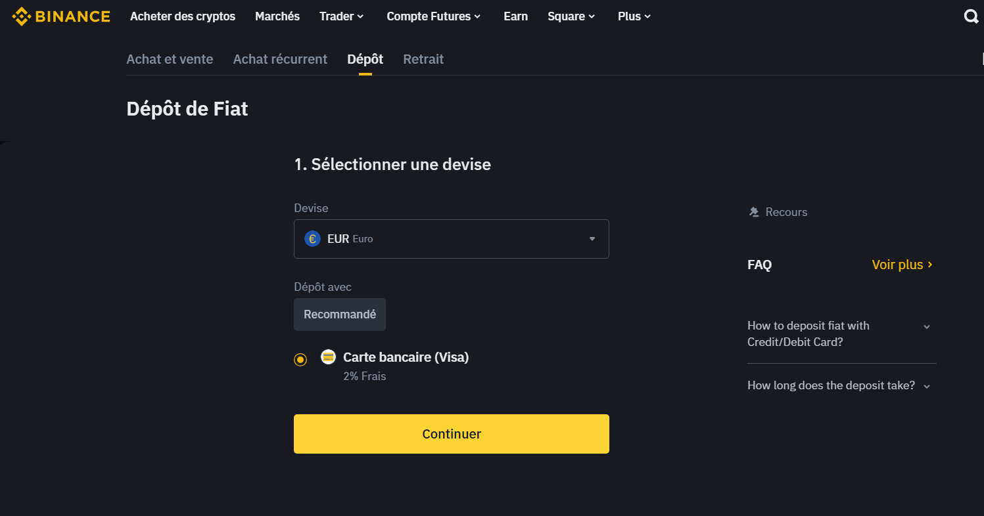Image resolution: width=984 pixels, height=516 pixels.
Task: Open the search magnifier icon
Action: (x=971, y=16)
